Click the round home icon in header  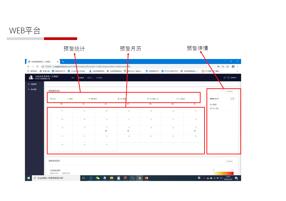[225, 78]
